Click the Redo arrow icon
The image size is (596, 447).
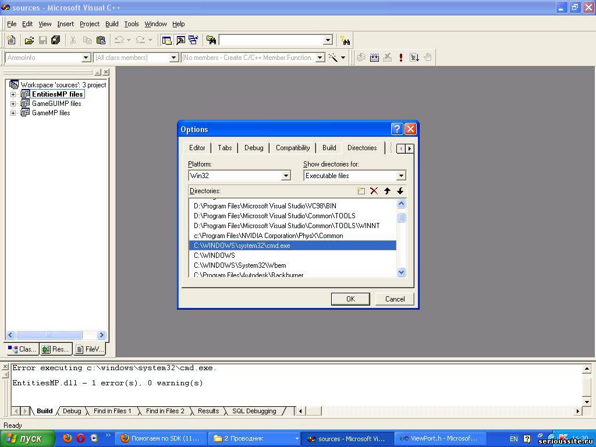[x=140, y=40]
